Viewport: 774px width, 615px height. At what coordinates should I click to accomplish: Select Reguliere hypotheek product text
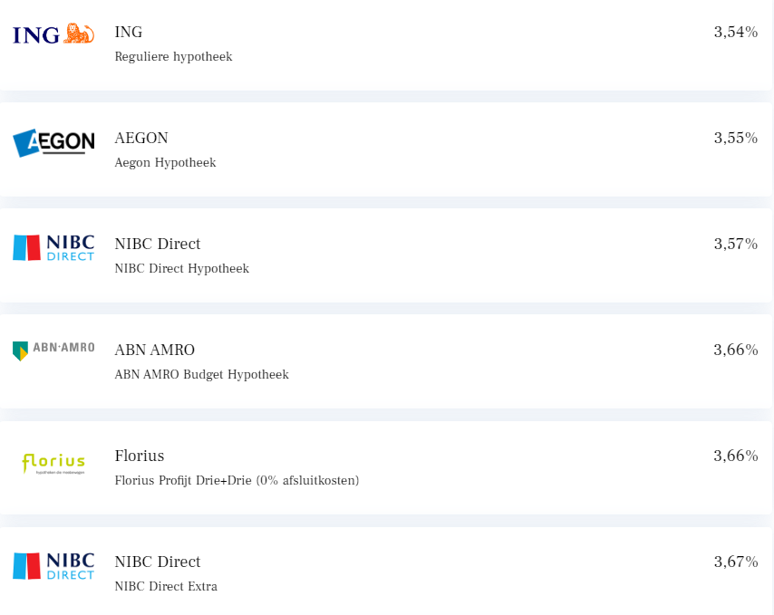[173, 57]
